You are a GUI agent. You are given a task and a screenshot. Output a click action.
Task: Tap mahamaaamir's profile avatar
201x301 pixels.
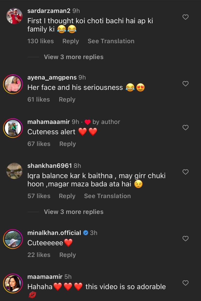click(13, 128)
